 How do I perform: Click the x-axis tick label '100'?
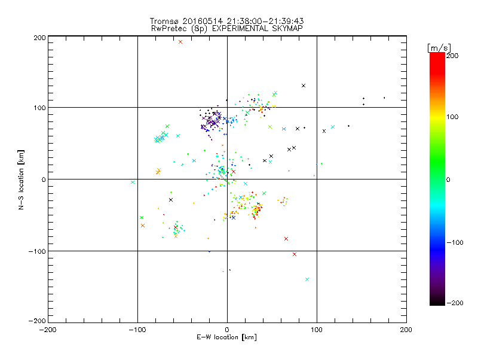(317, 330)
